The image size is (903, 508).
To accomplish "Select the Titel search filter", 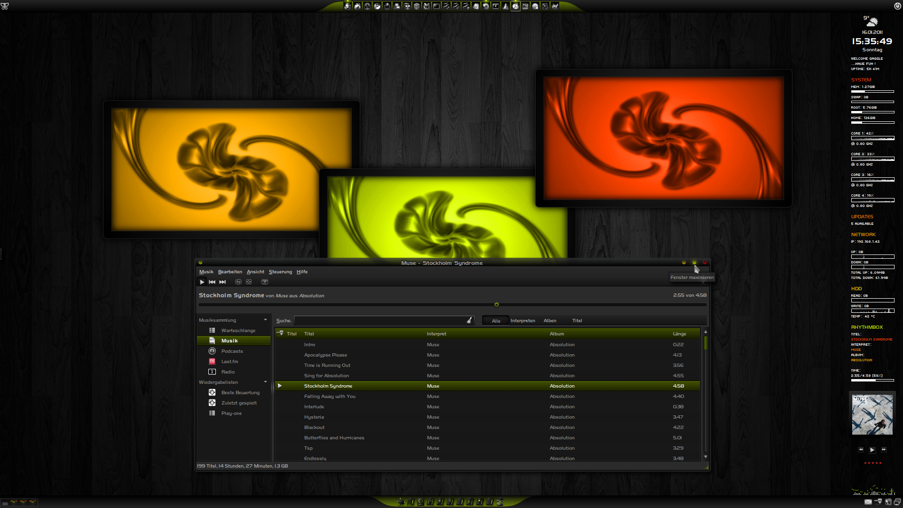I will pos(577,321).
